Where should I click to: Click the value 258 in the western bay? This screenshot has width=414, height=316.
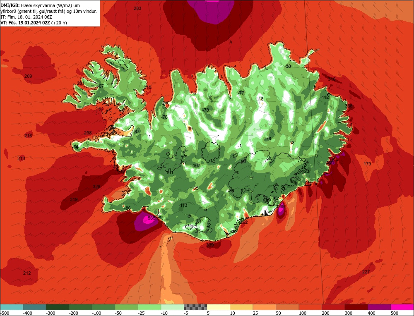(88, 133)
